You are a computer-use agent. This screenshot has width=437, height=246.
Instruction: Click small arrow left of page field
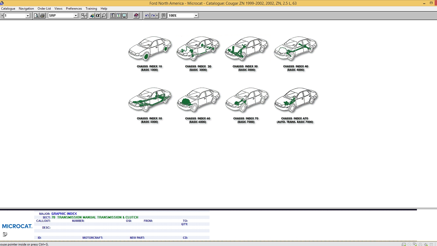(x=2, y=16)
